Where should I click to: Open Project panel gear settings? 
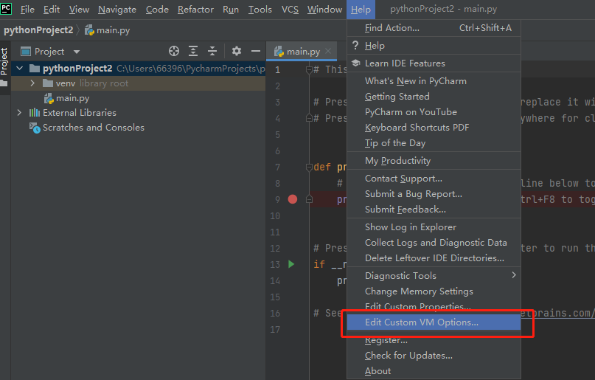[237, 51]
